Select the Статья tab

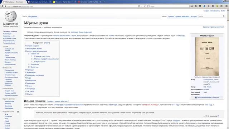click(x=24, y=16)
